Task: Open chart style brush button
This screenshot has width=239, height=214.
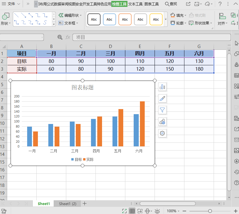Action: point(162,98)
